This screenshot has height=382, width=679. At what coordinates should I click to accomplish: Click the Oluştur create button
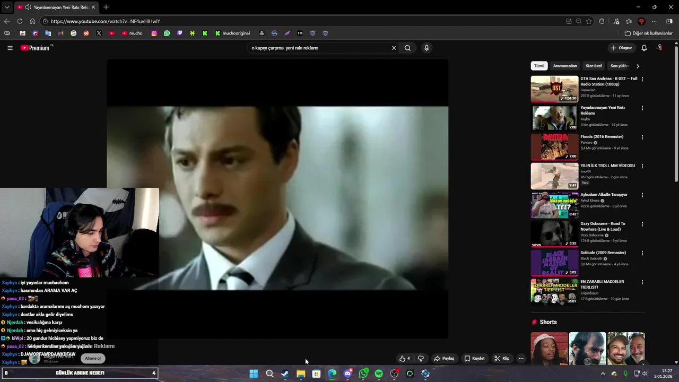click(621, 48)
